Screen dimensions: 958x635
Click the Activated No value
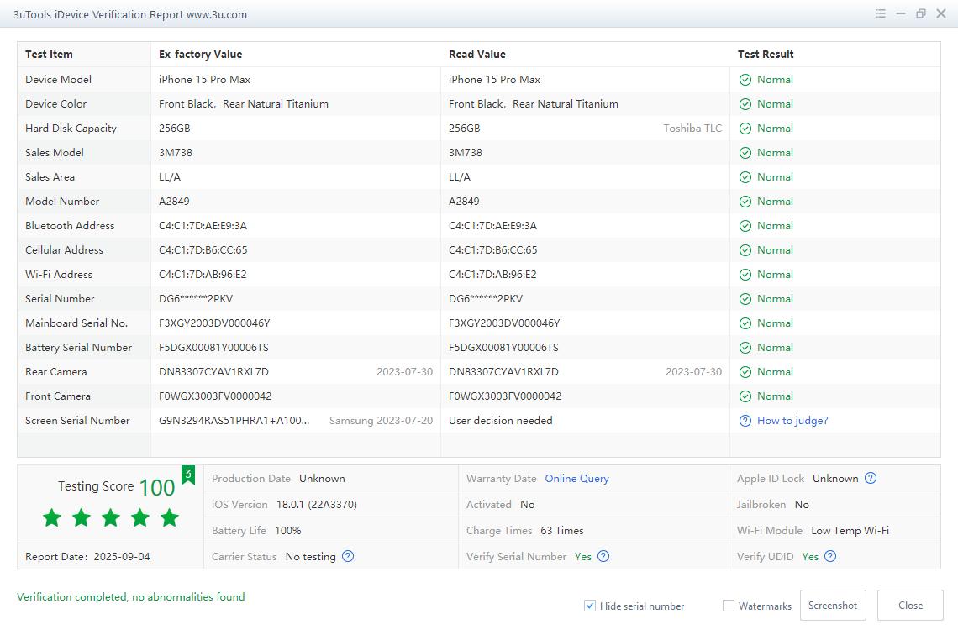(527, 504)
